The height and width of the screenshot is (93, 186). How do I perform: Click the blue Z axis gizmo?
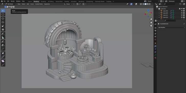click(x=148, y=10)
